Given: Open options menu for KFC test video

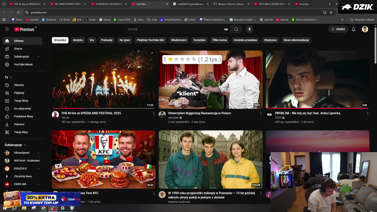Looking at the screenshot, I should click(x=154, y=193).
